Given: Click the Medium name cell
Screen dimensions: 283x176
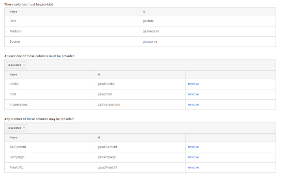Looking at the screenshot, I should point(15,31).
